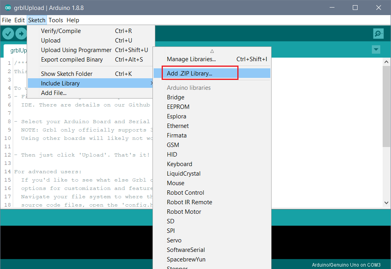Open Manage Libraries...

212,59
